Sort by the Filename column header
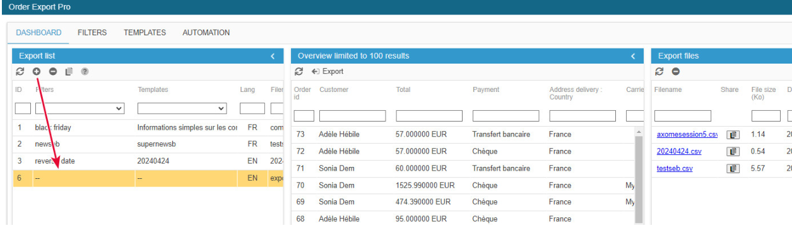 click(668, 90)
